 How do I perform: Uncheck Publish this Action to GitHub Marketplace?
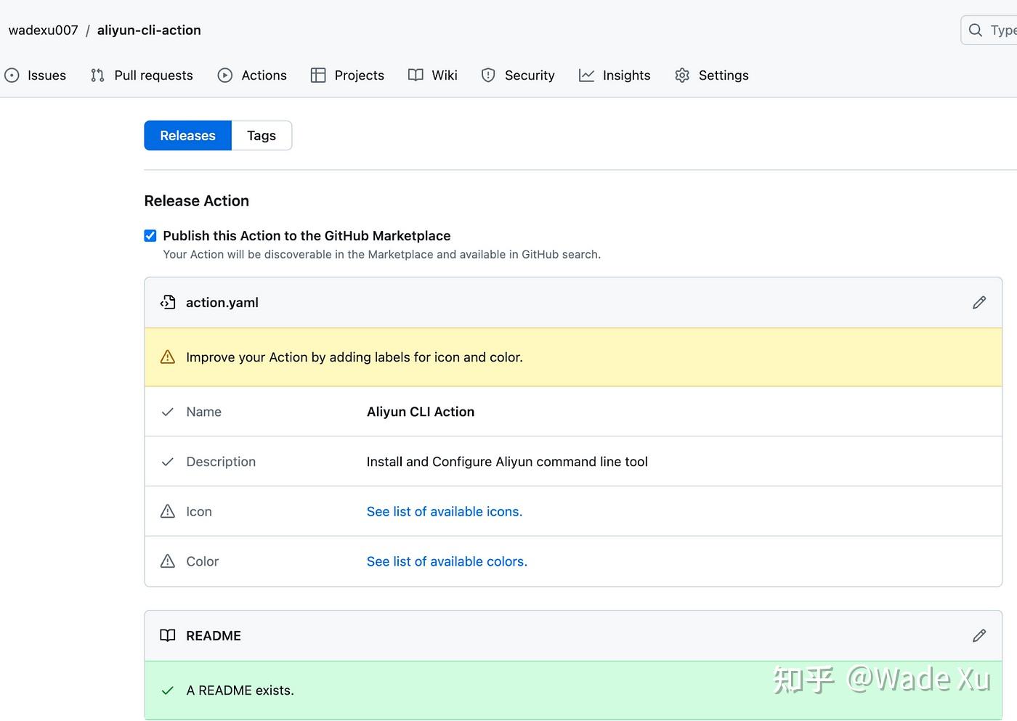coord(150,235)
